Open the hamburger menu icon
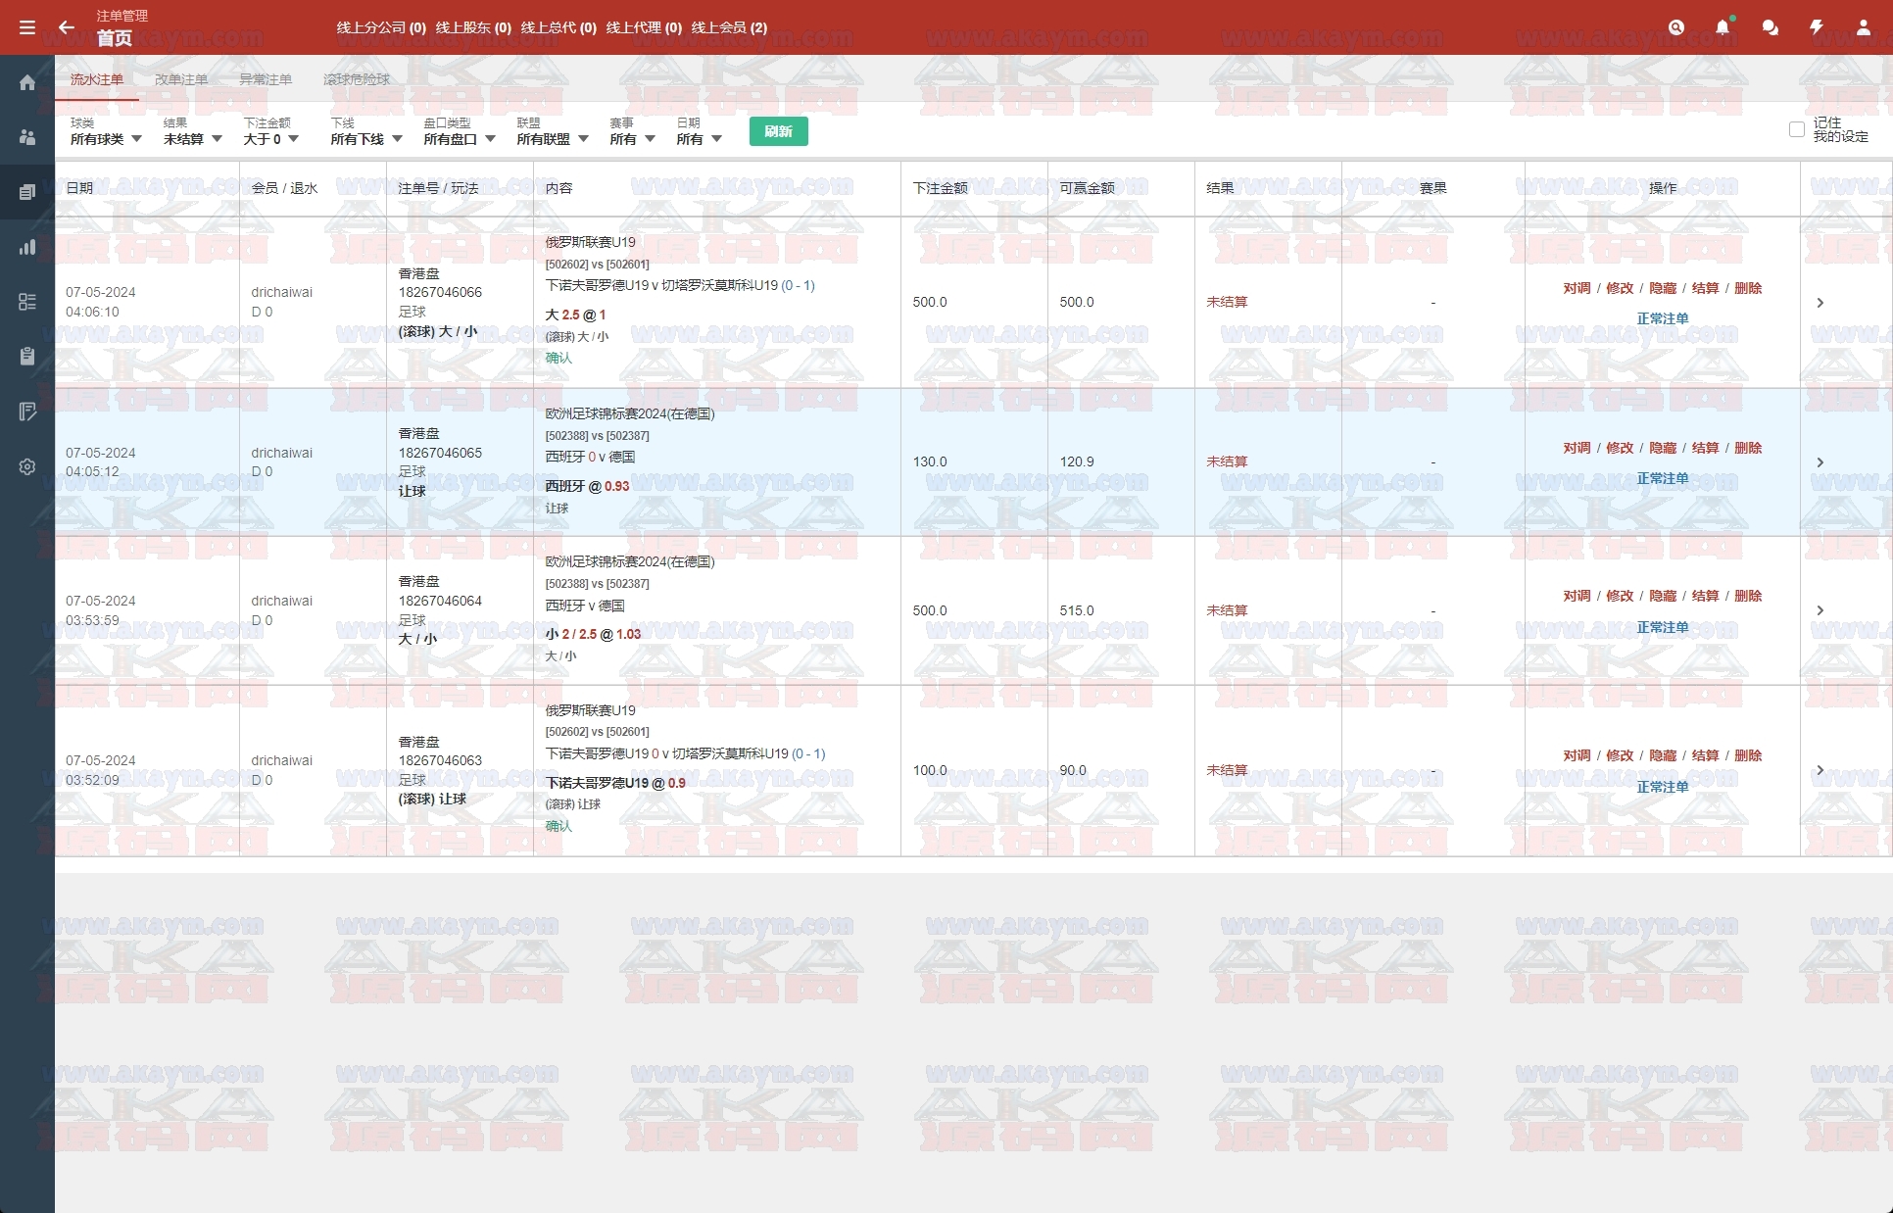Screen dimensions: 1893x1213 pyautogui.click(x=27, y=27)
